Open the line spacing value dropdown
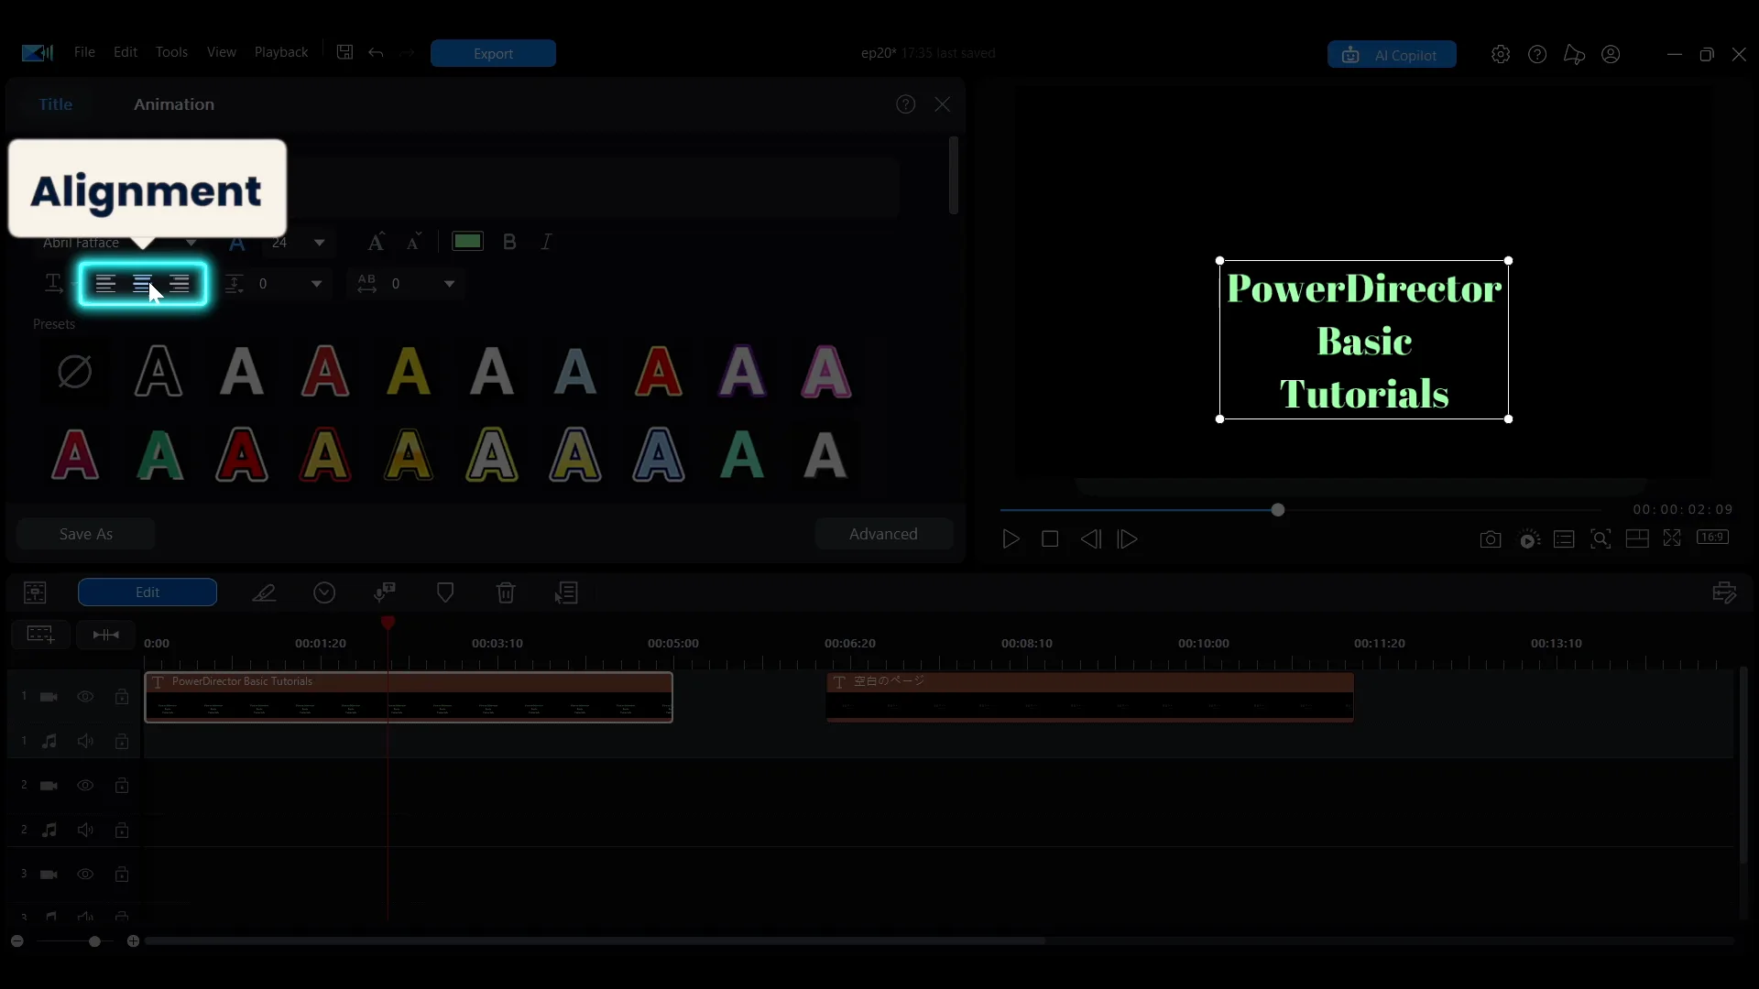Image resolution: width=1759 pixels, height=989 pixels. [x=316, y=284]
